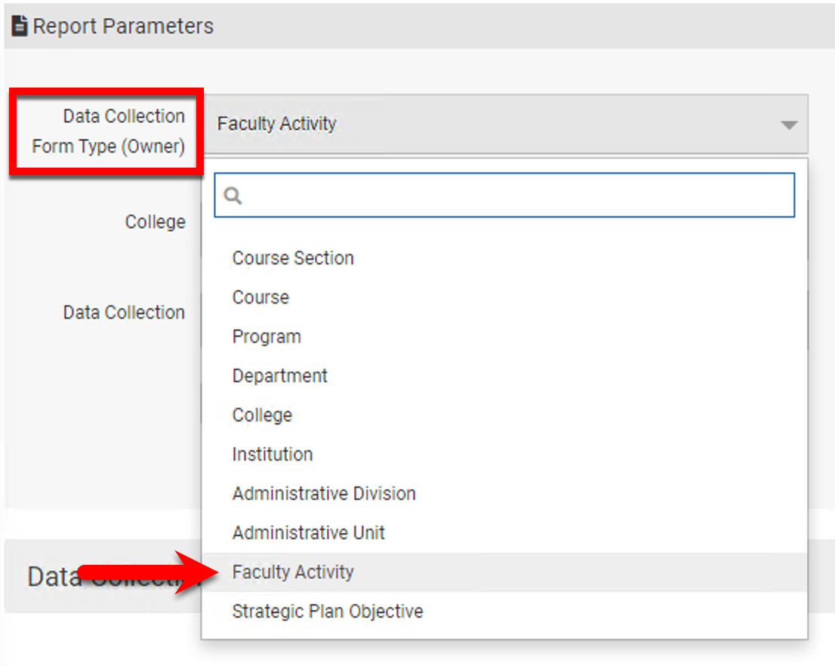
Task: Pick Administrative Unit from the list
Action: pyautogui.click(x=308, y=533)
